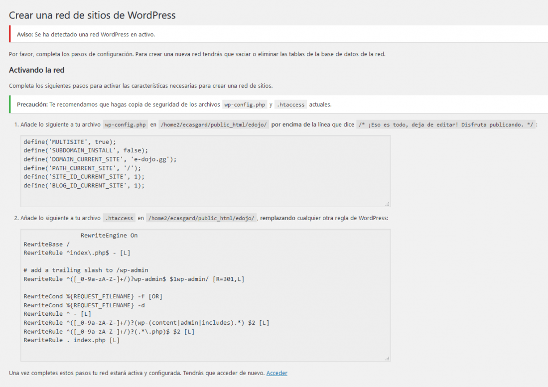Grab the wp-config textarea resize handle

[387, 204]
